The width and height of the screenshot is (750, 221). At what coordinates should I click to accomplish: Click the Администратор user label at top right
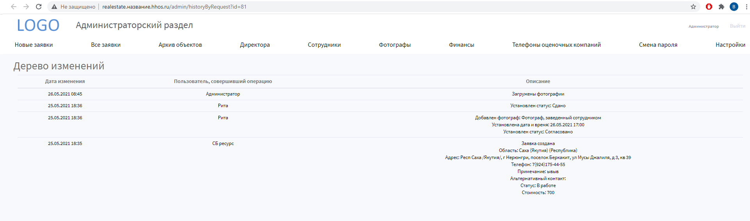[704, 27]
